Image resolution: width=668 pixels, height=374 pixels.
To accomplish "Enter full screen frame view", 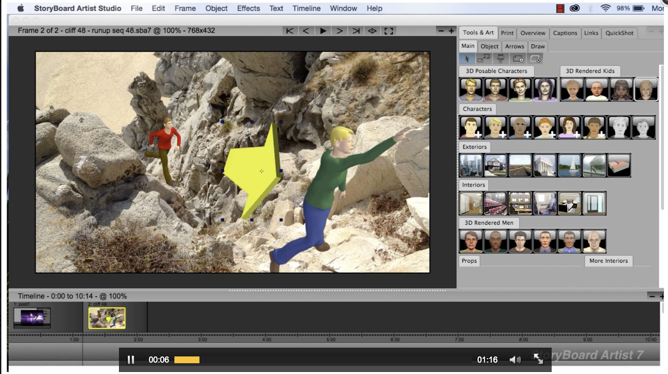I will (389, 31).
